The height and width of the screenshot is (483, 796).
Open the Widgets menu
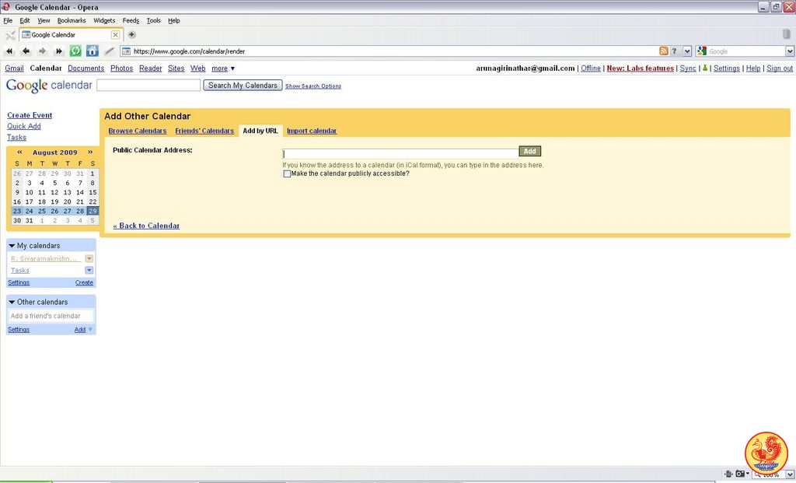pyautogui.click(x=104, y=20)
